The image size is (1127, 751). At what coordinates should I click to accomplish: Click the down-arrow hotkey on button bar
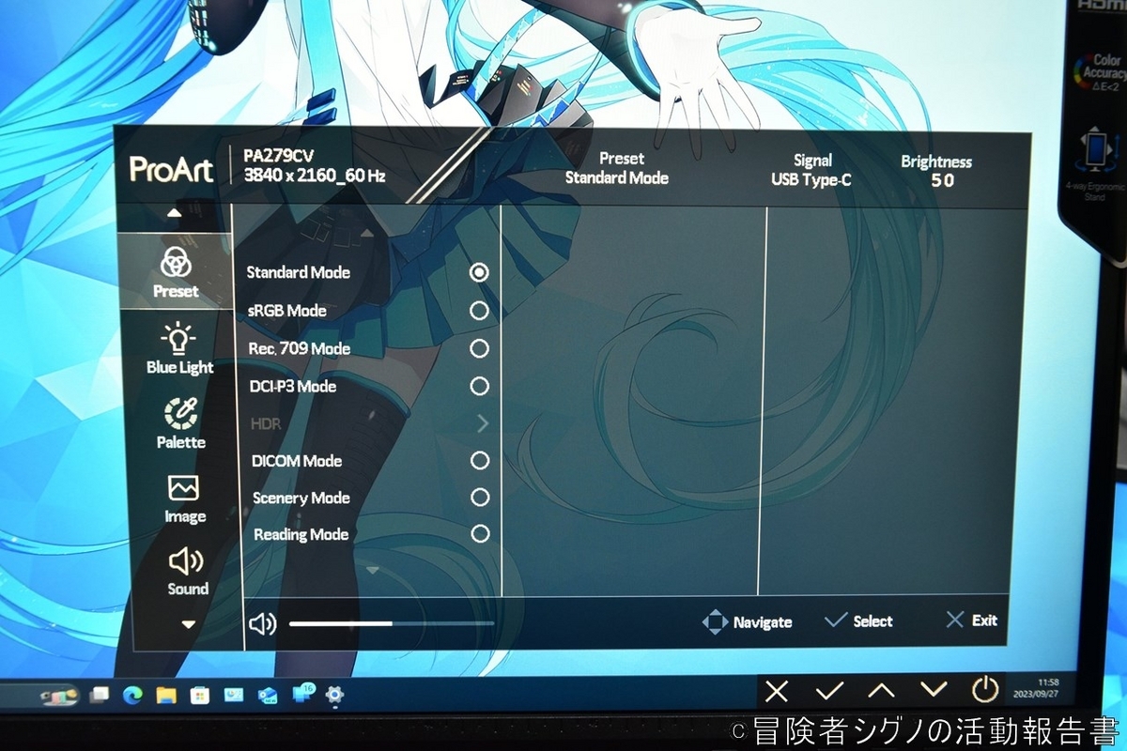click(x=933, y=689)
